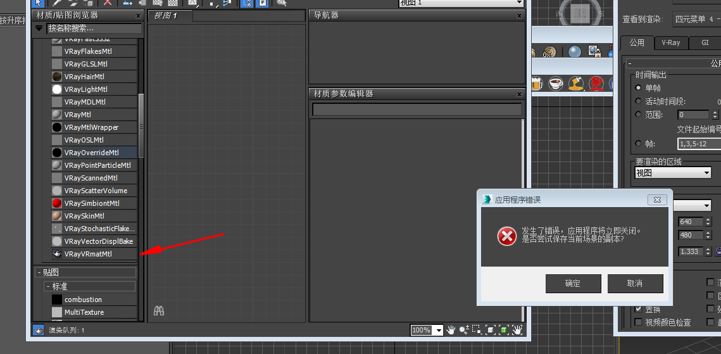Click 确定 in the error dialog
721x354 pixels.
(x=573, y=284)
